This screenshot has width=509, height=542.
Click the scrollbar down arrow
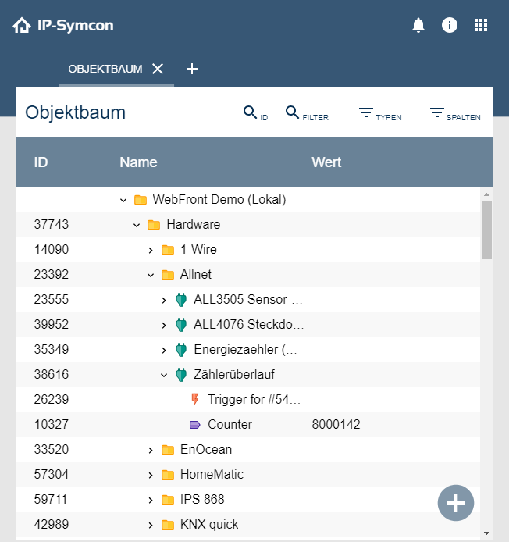(x=487, y=533)
